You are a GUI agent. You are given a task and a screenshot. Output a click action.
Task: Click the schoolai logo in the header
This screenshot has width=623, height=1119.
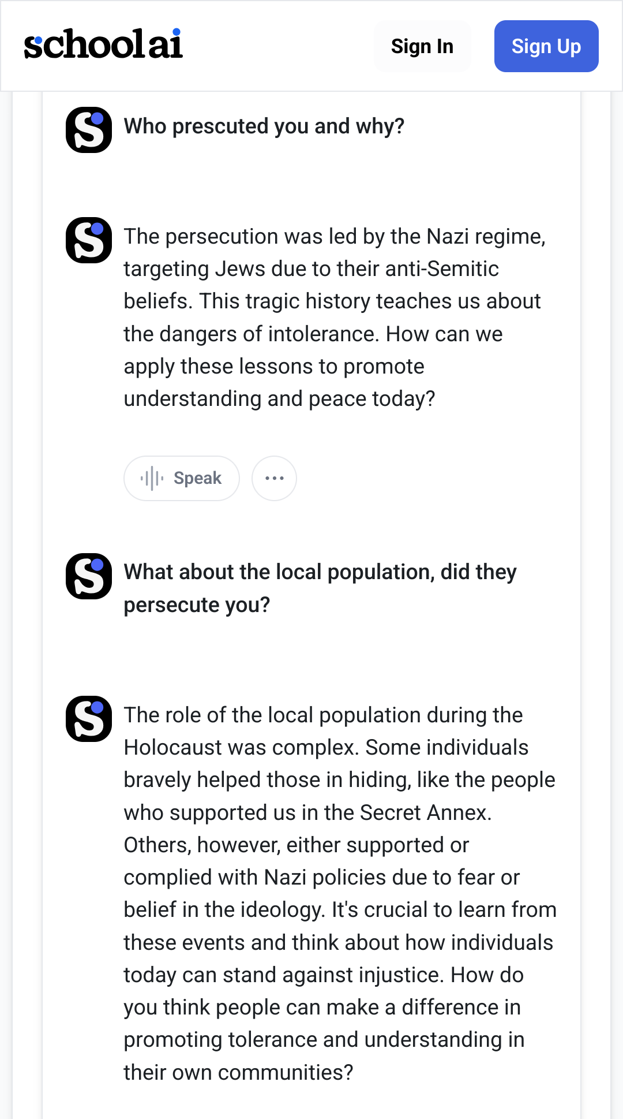pos(103,45)
